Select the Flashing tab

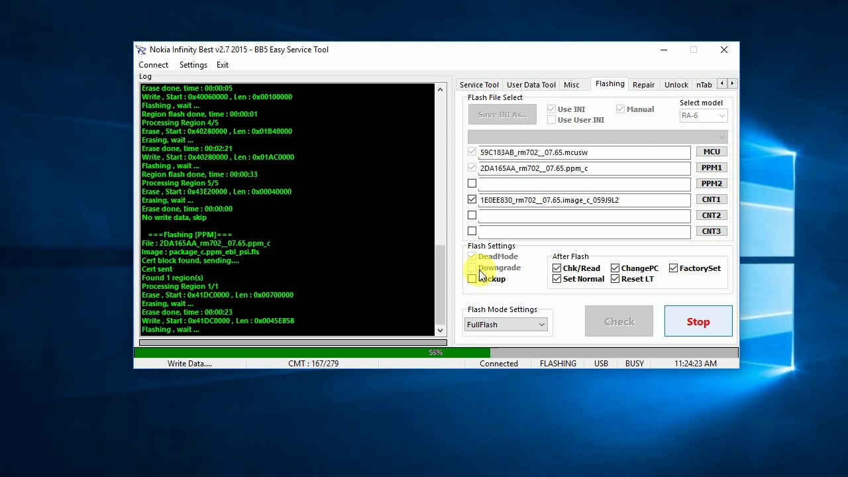point(609,83)
